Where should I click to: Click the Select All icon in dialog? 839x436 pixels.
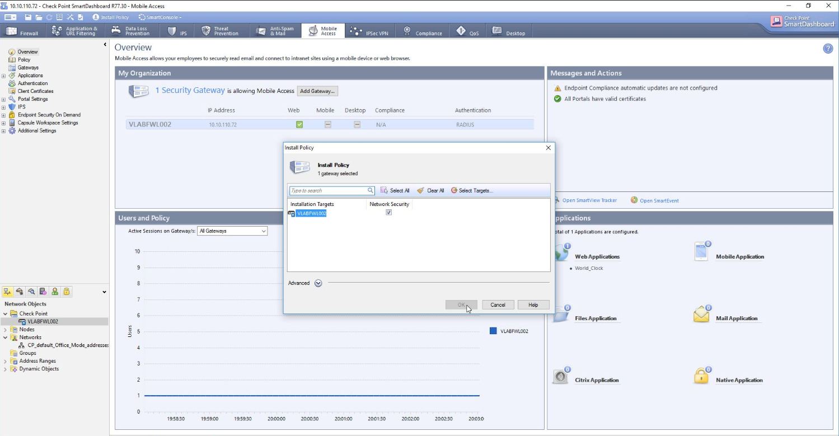(x=384, y=191)
